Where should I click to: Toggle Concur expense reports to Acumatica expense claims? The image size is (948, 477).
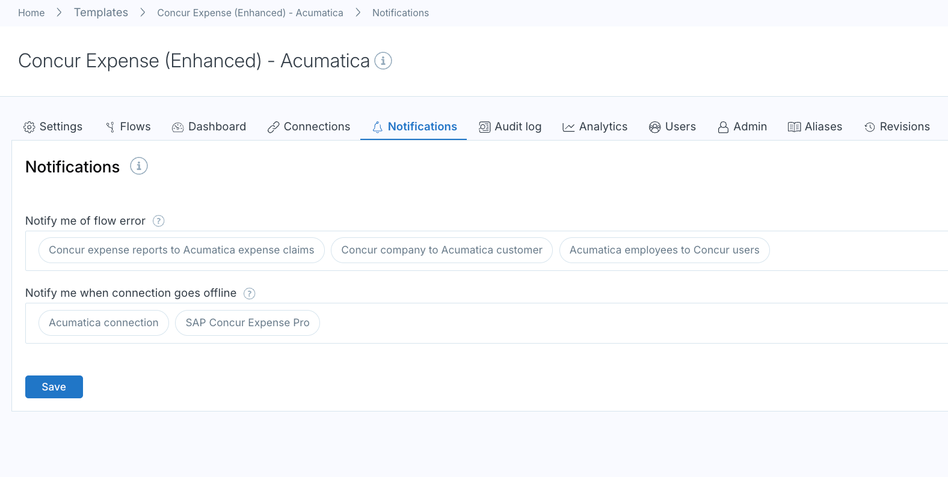pos(182,251)
